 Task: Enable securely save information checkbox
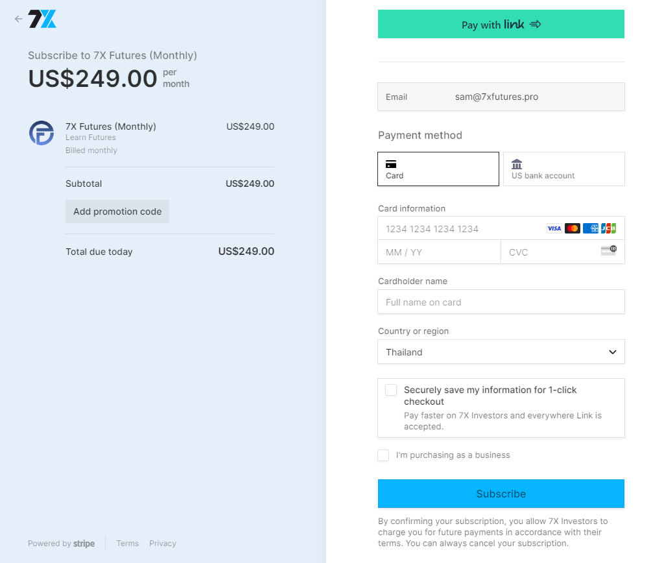coord(391,390)
